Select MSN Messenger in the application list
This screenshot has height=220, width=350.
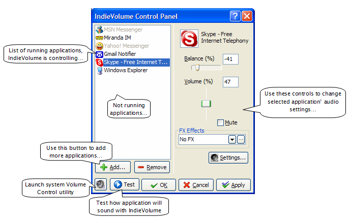pyautogui.click(x=123, y=29)
